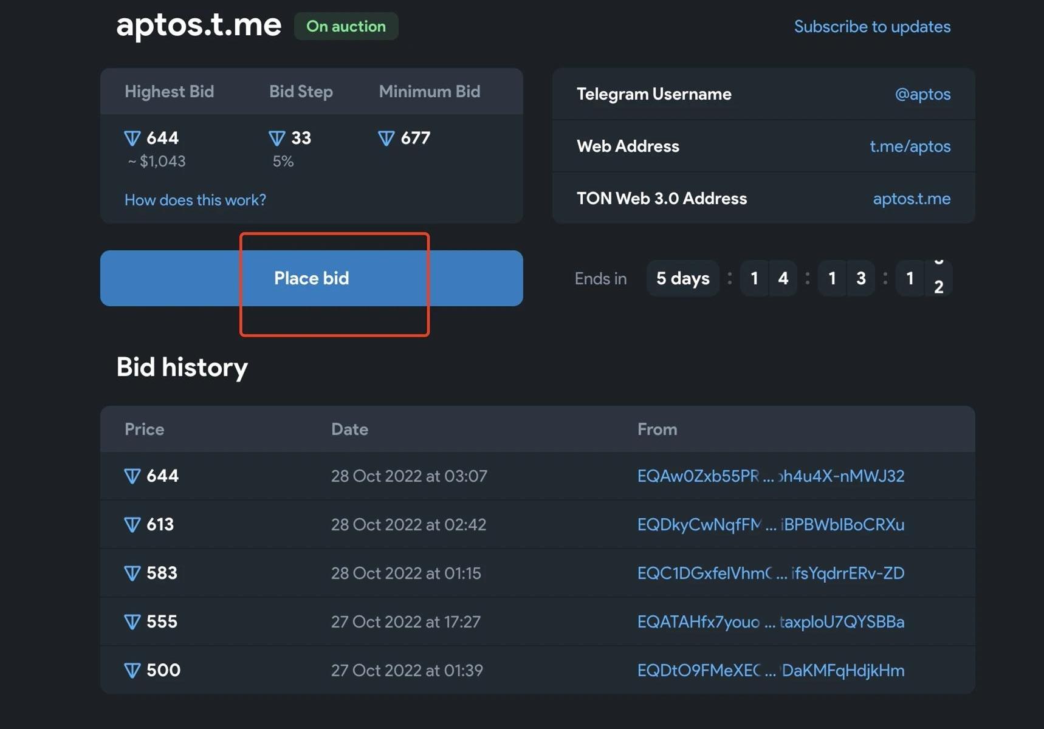Click the 555 price in bid history

(162, 621)
